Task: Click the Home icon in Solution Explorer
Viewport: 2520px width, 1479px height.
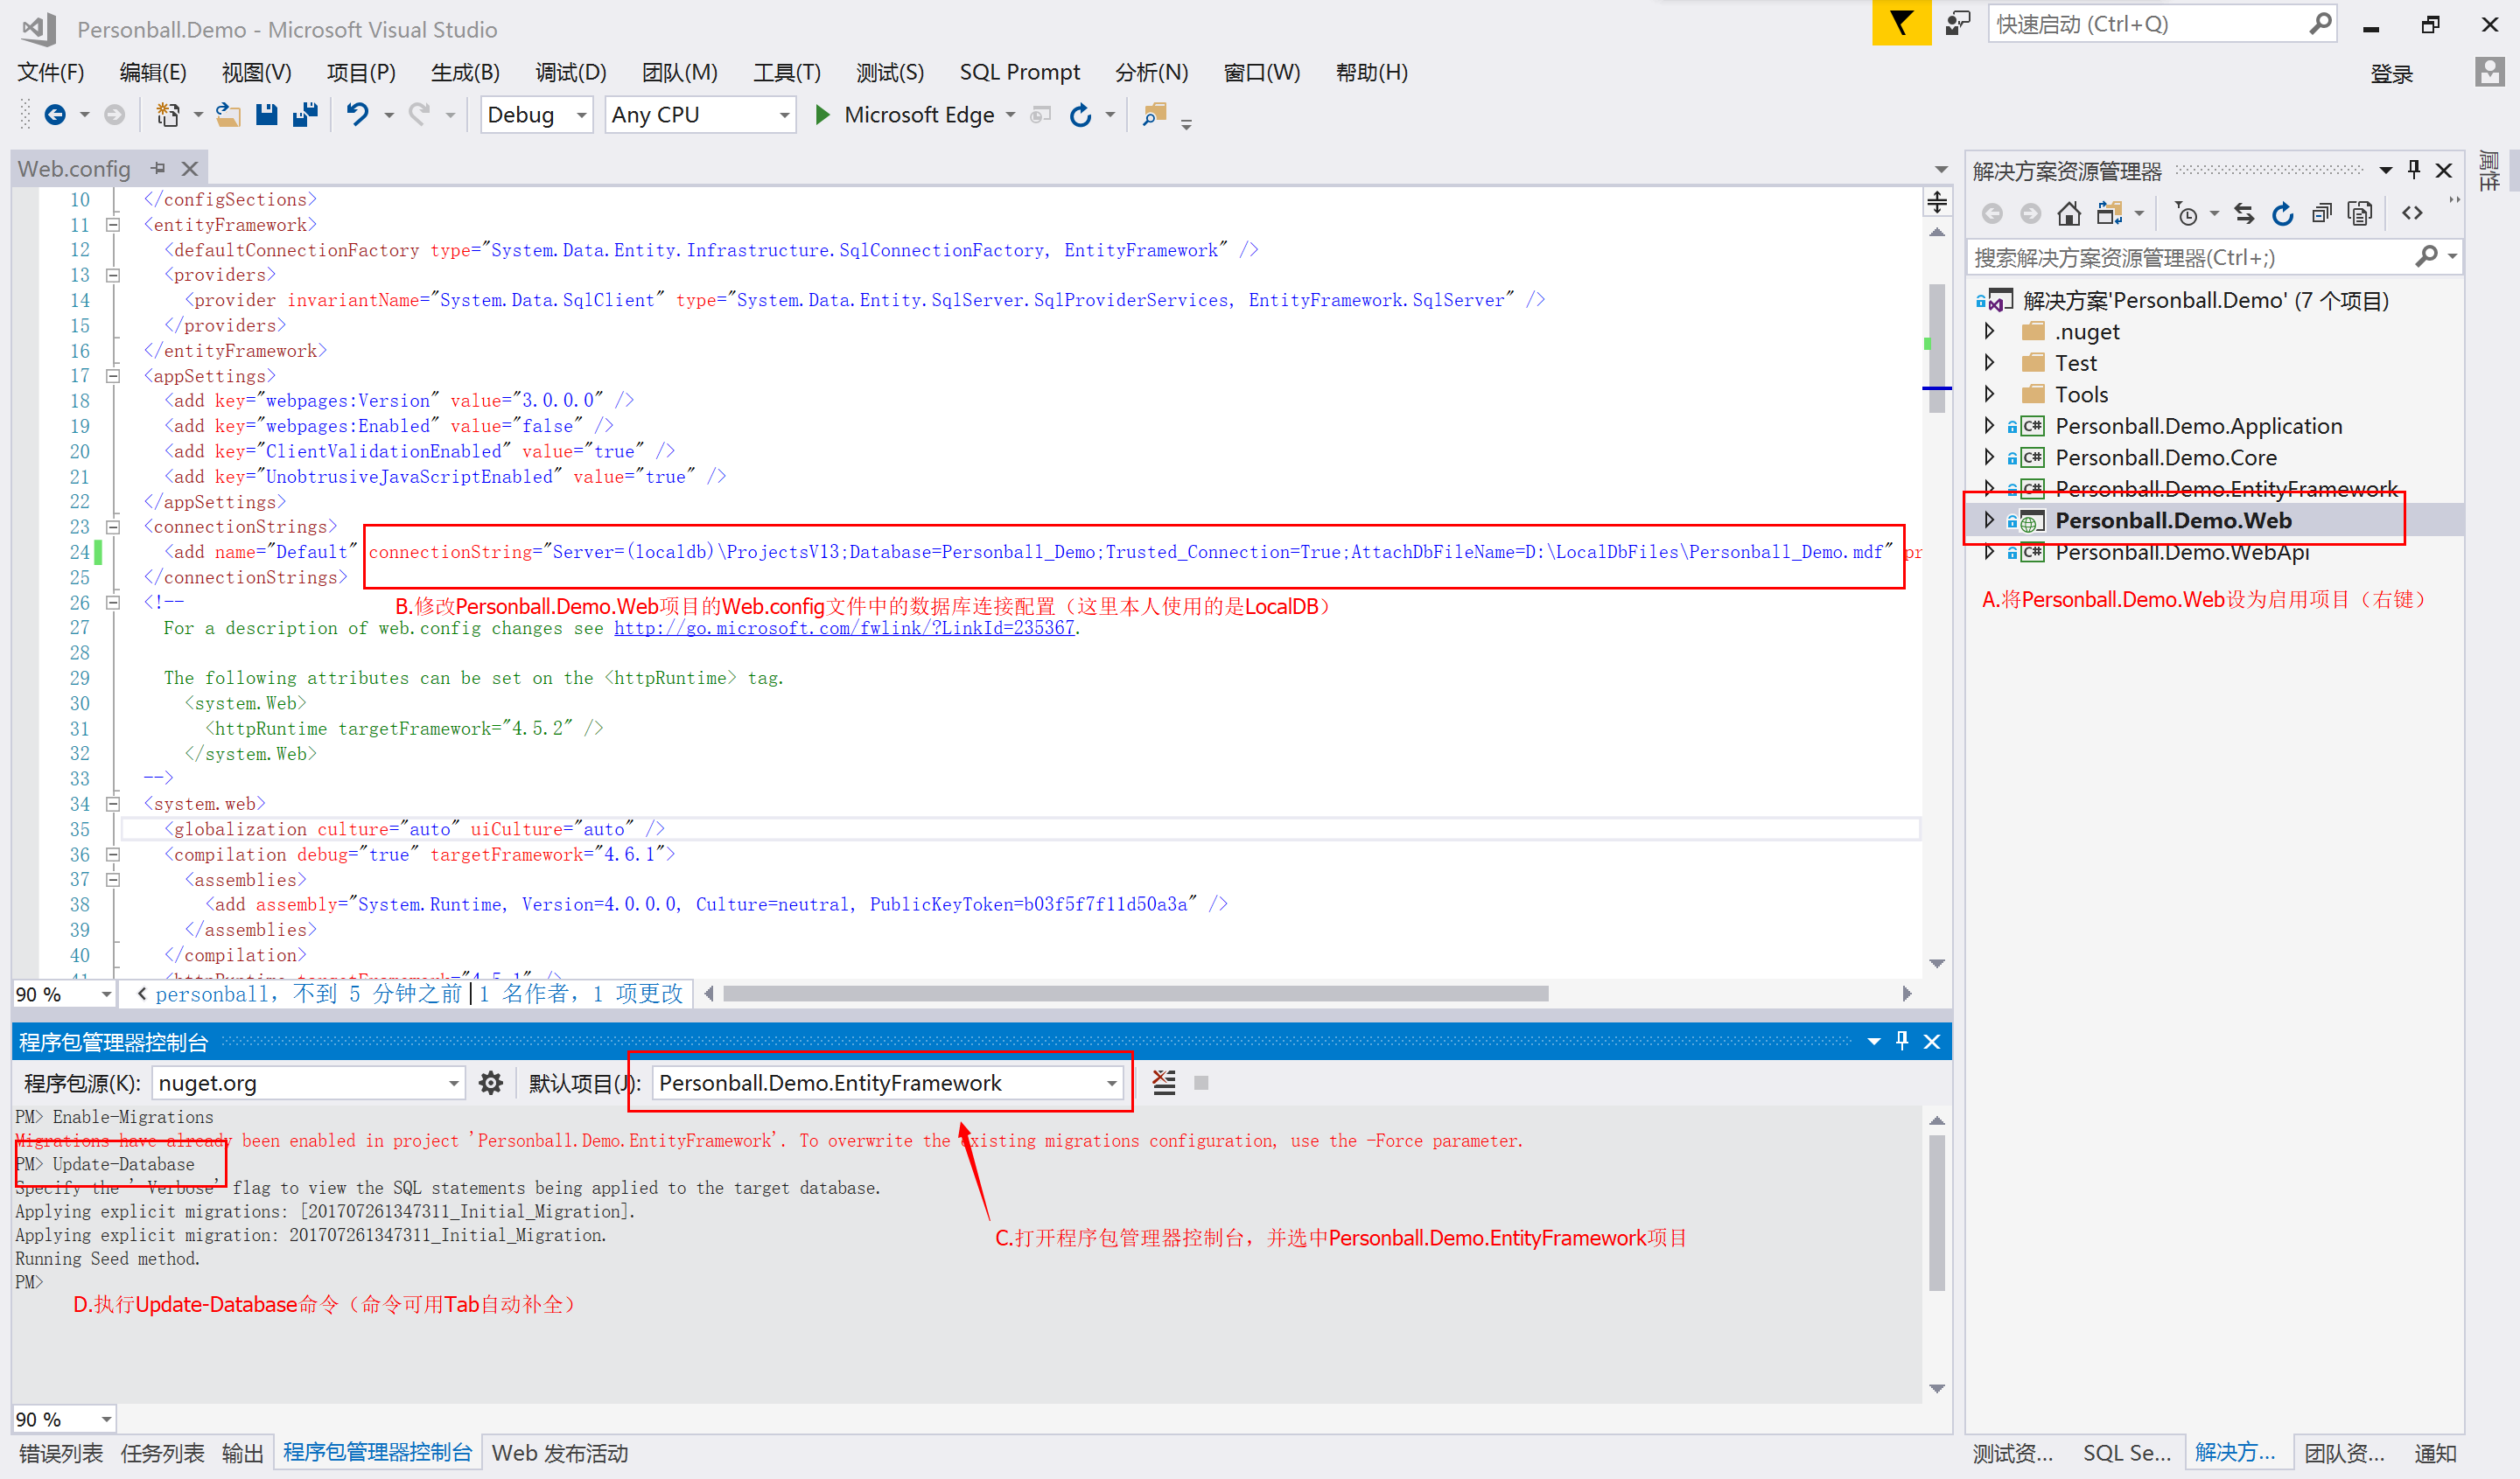Action: point(2069,213)
